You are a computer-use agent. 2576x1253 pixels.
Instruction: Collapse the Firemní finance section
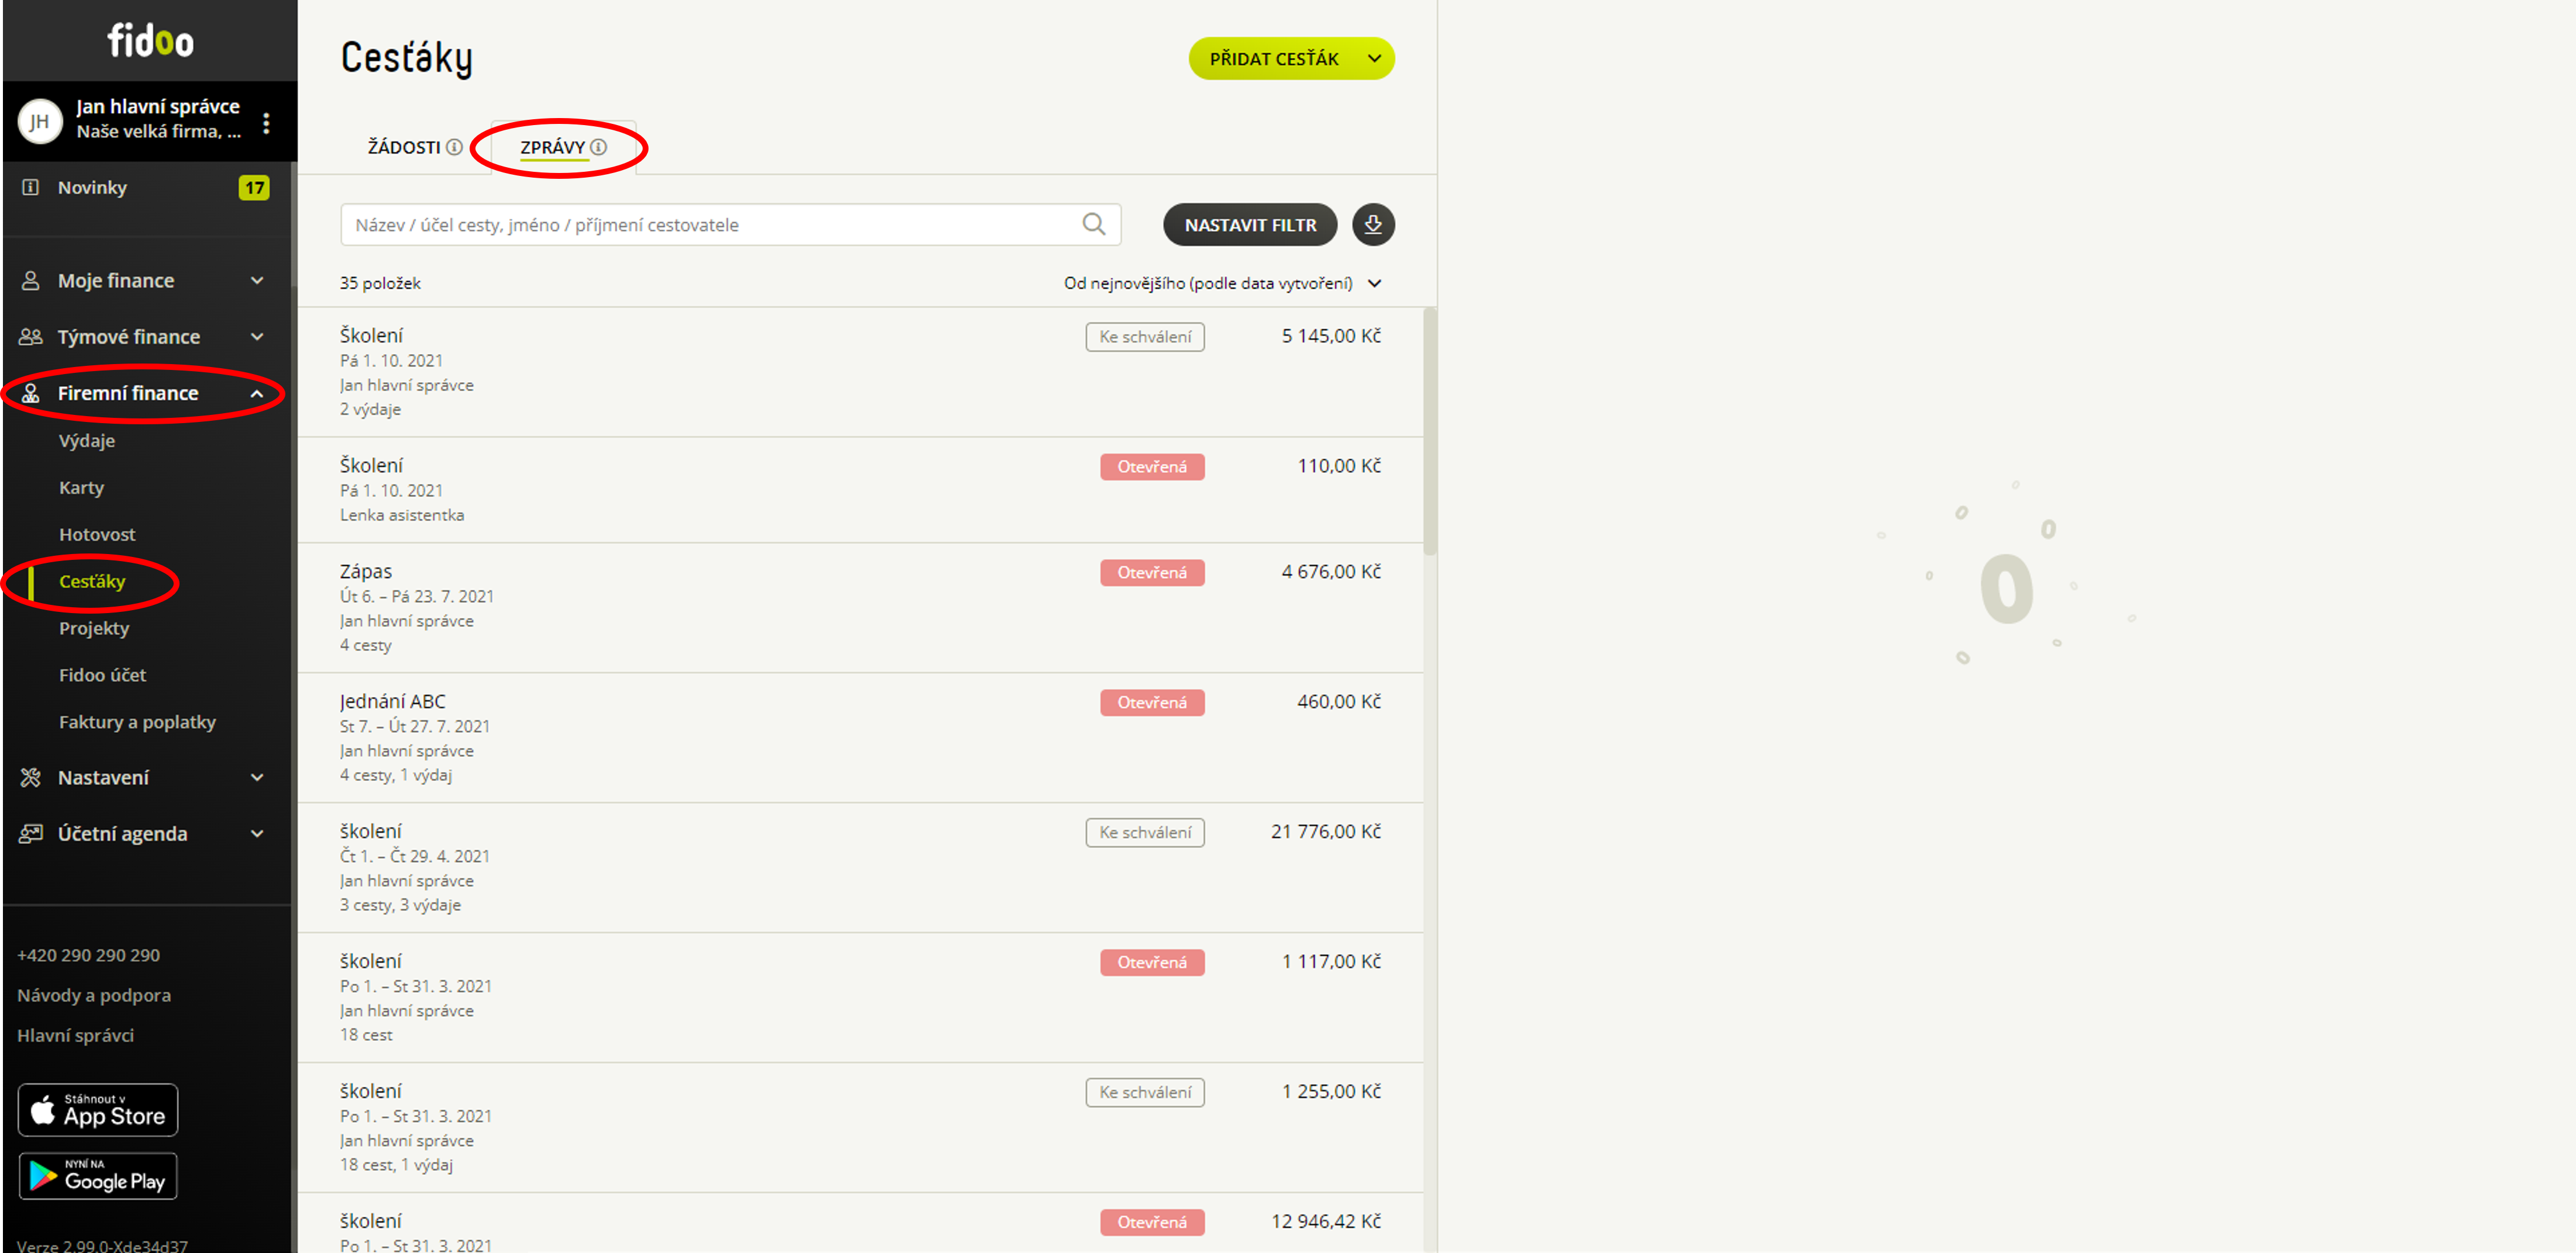pyautogui.click(x=257, y=394)
